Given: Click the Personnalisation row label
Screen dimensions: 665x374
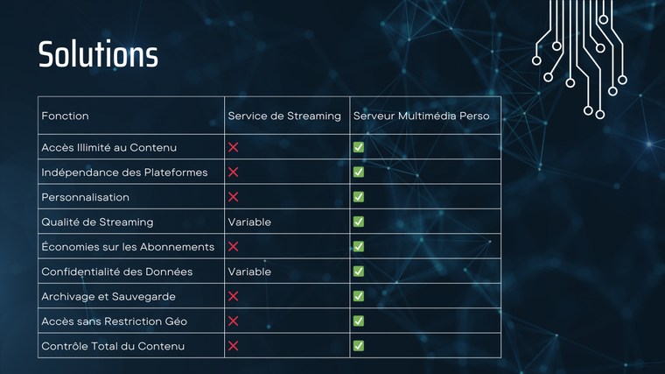Looking at the screenshot, I should tap(85, 197).
